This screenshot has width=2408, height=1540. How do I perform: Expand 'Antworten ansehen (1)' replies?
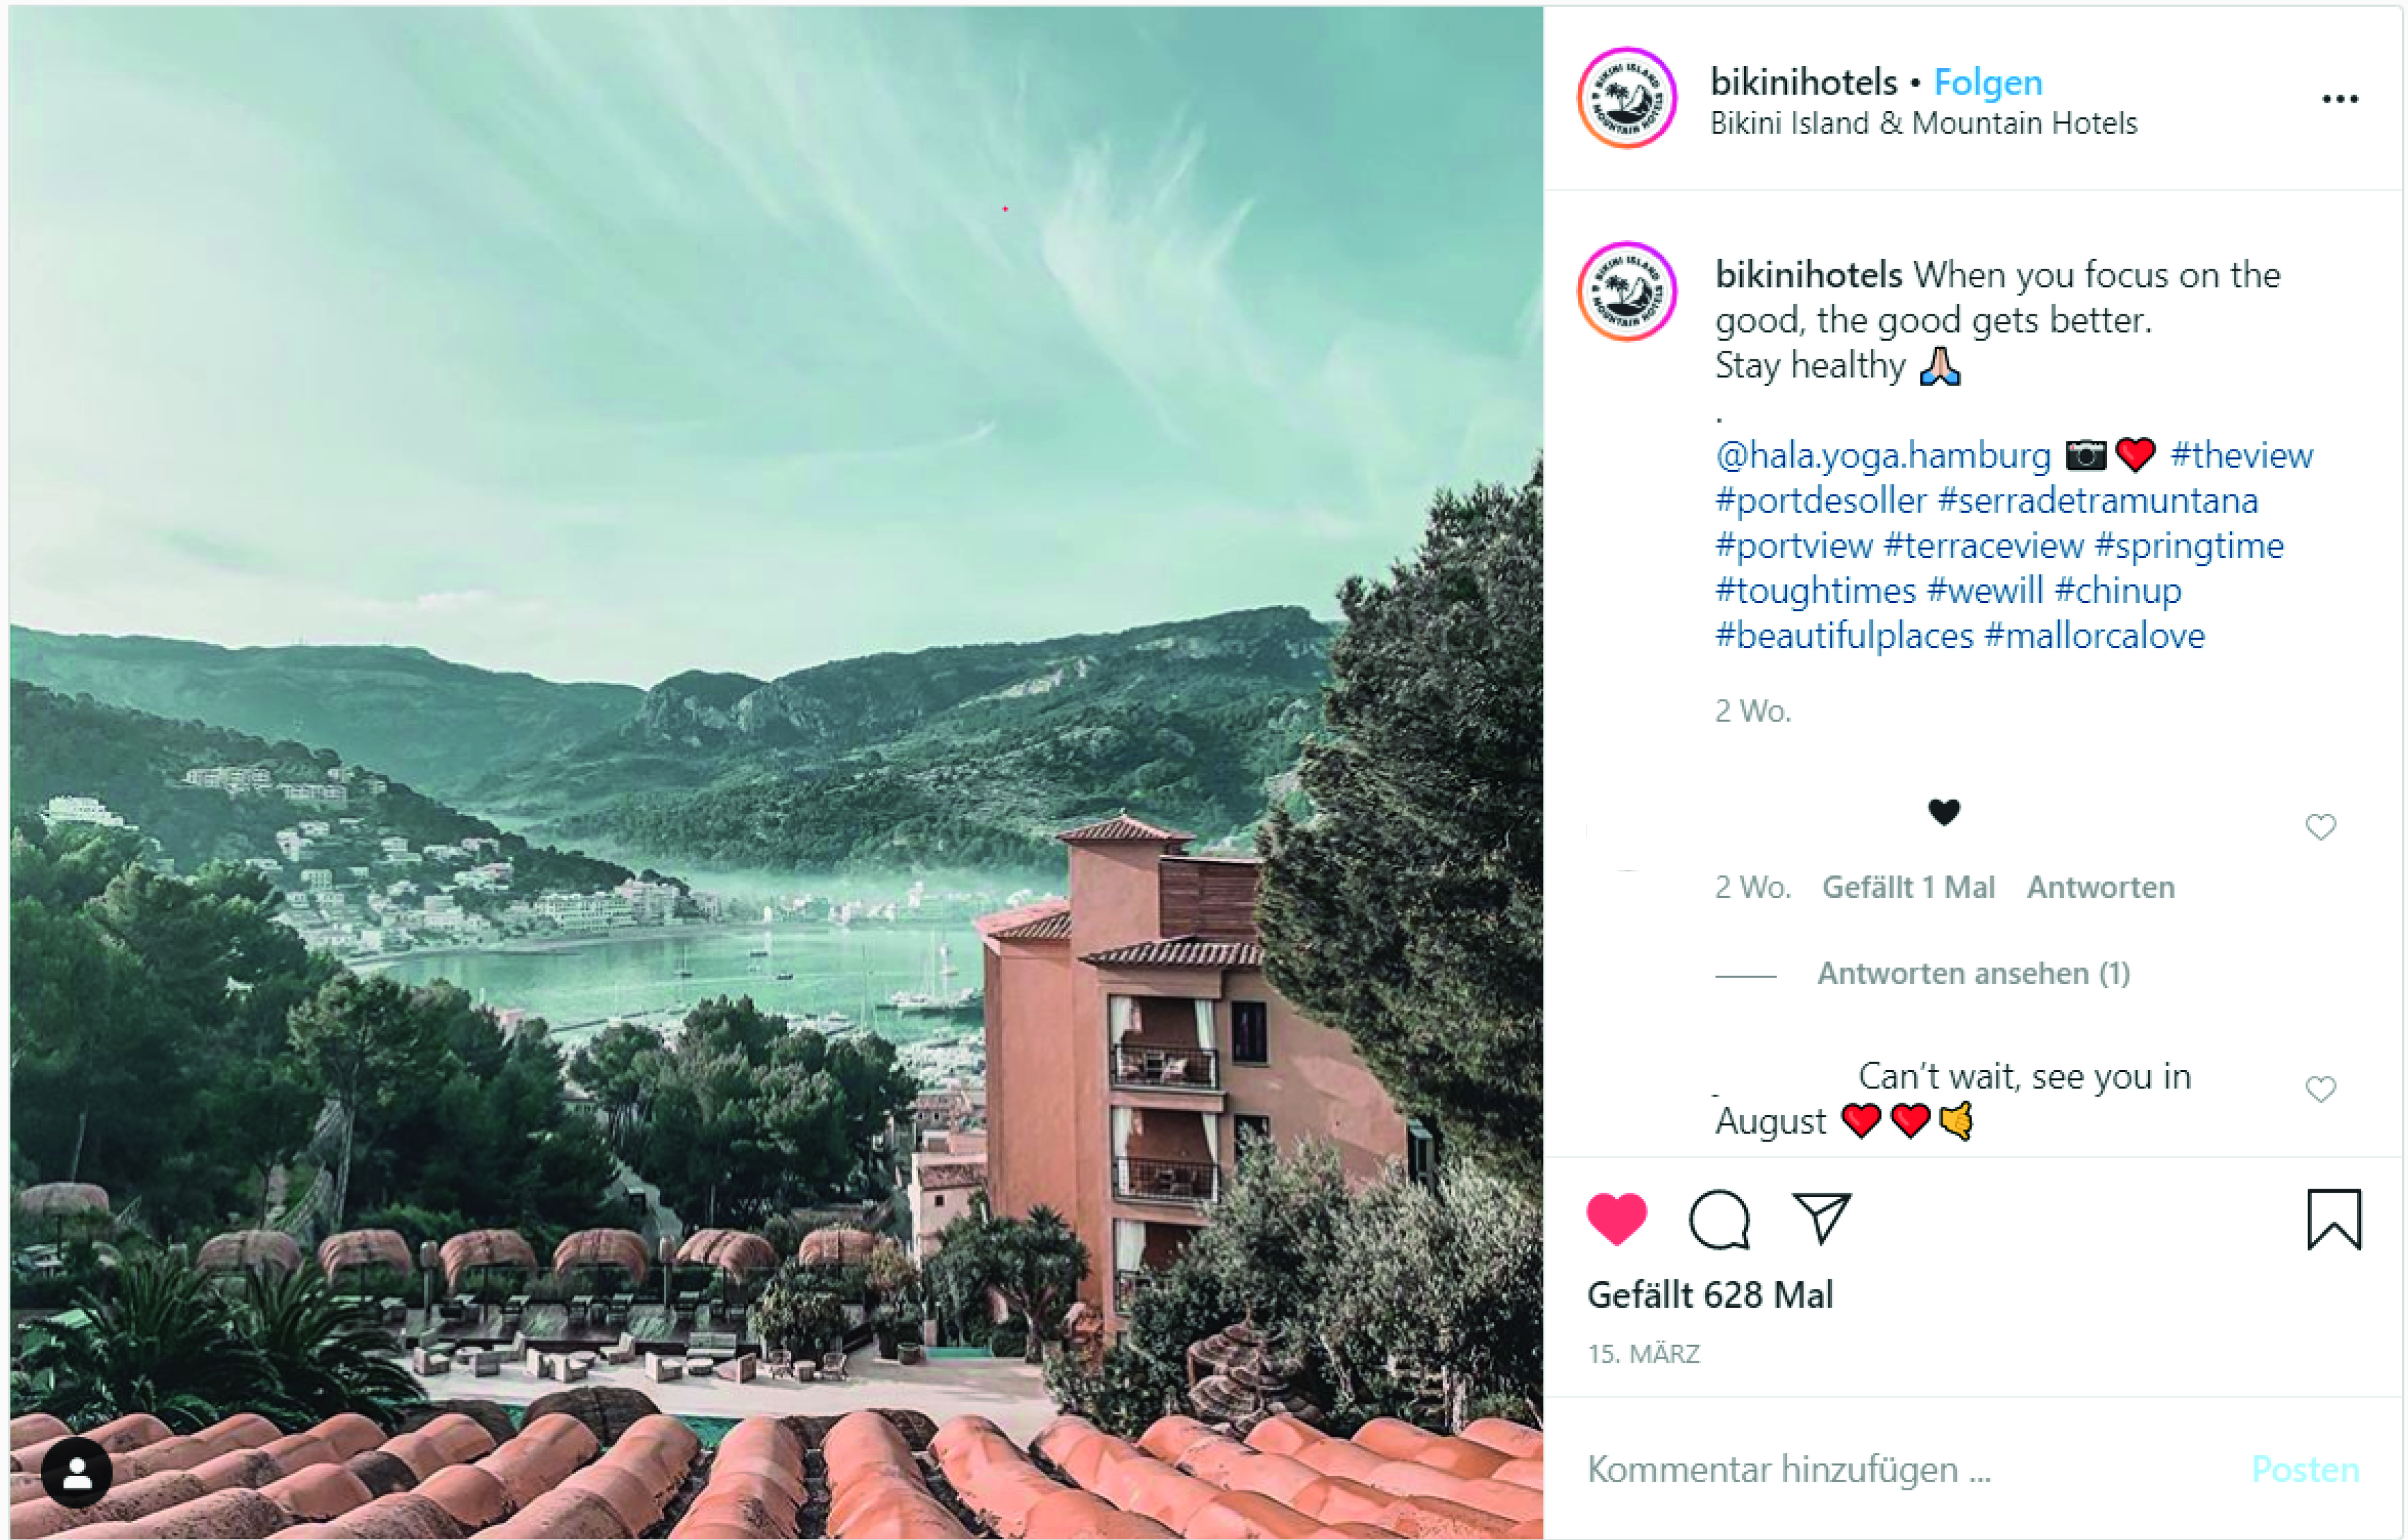1973,973
